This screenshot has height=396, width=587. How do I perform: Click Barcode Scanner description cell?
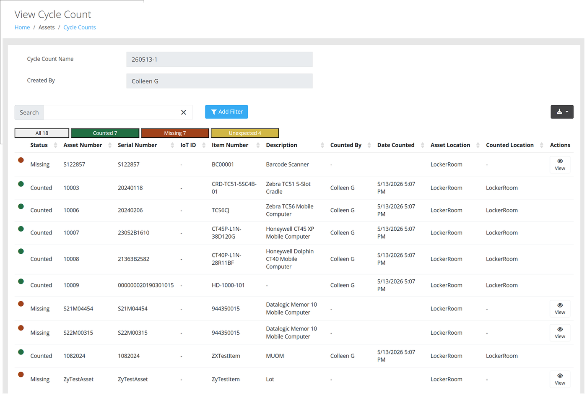coord(287,164)
